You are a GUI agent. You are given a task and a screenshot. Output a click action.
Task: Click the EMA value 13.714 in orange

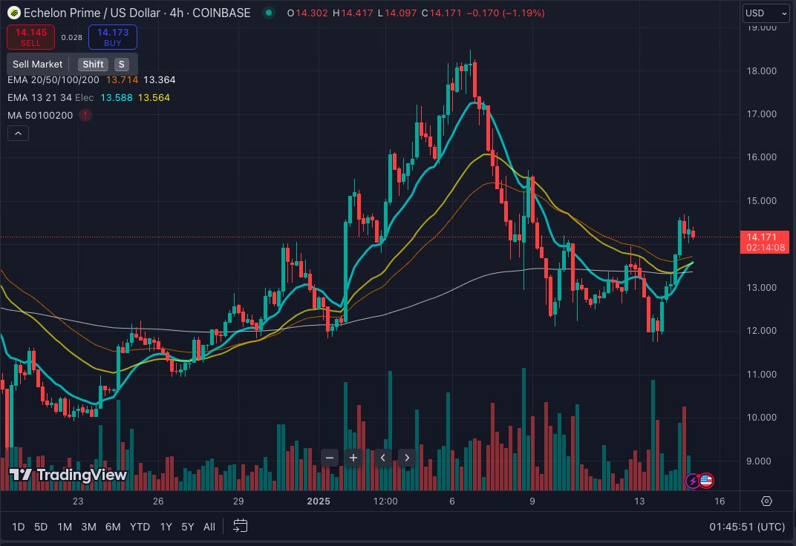(x=122, y=79)
